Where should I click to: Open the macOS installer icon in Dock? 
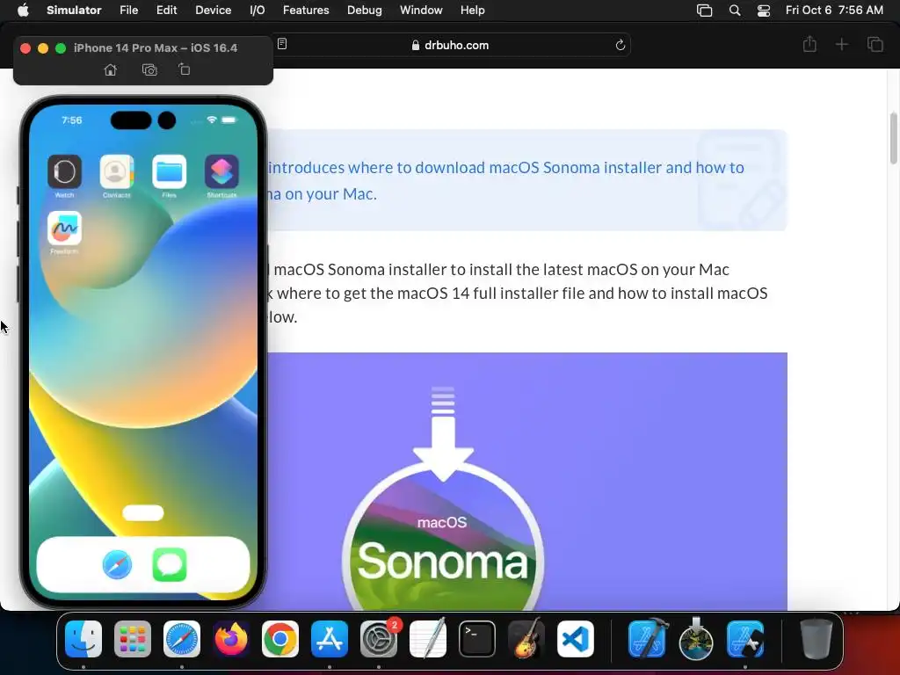(696, 639)
